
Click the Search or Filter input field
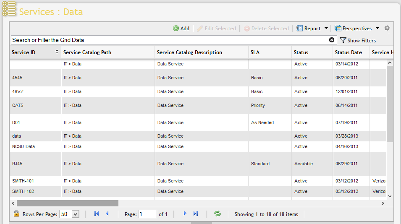[x=170, y=40]
